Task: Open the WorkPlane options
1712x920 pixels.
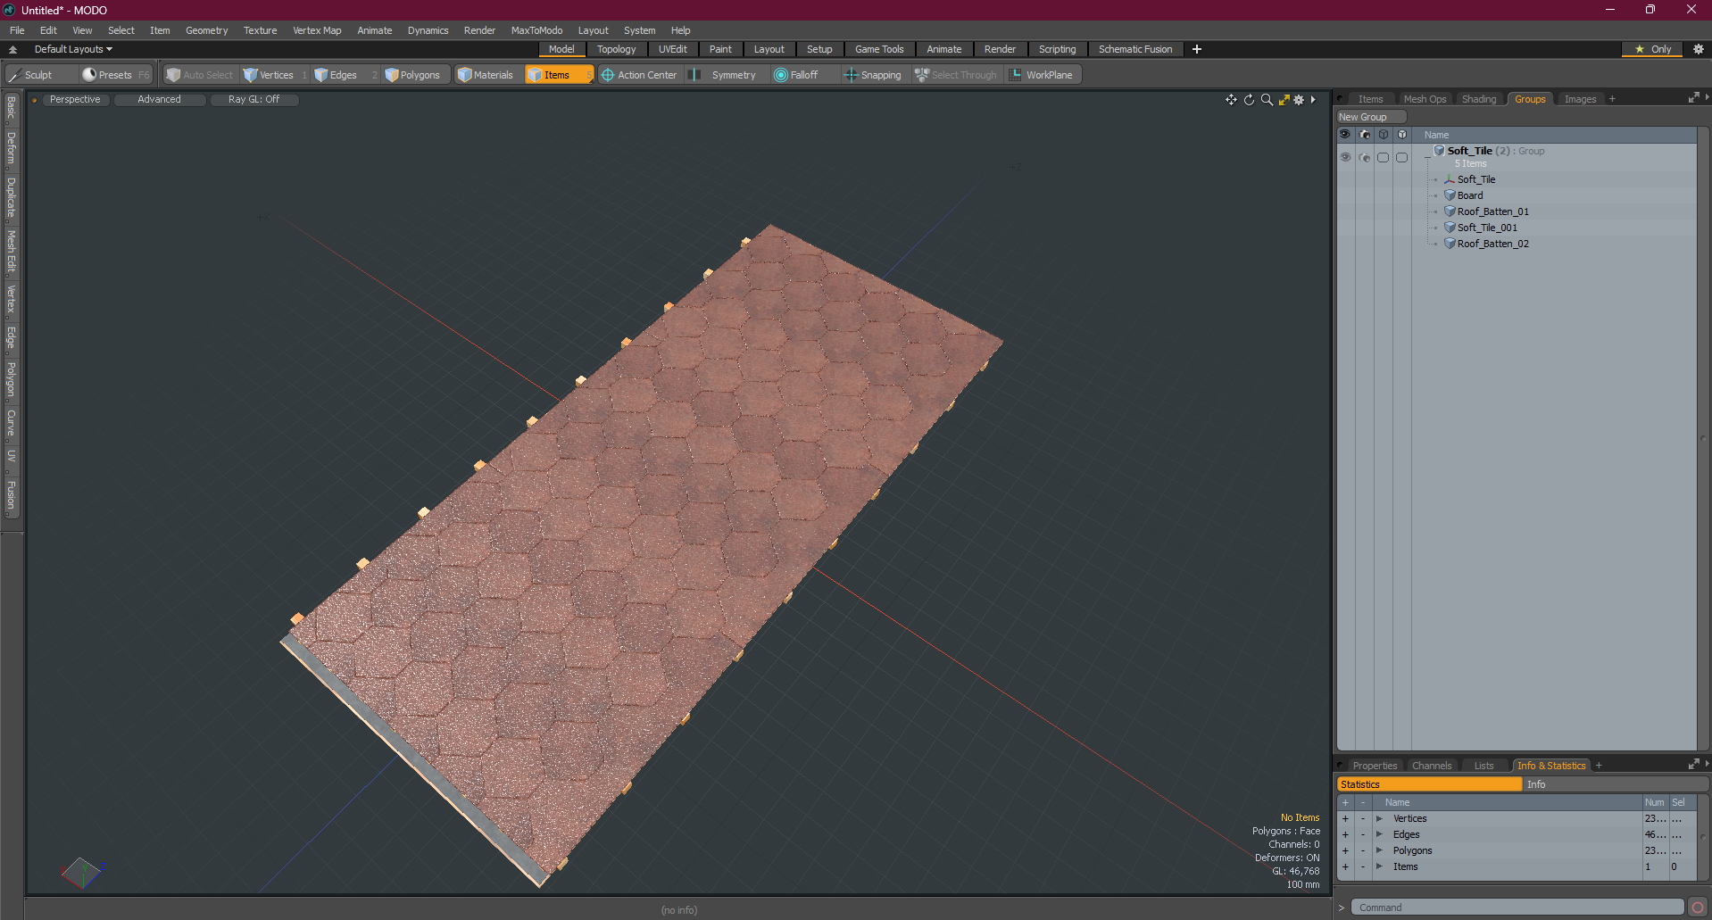Action: click(x=1042, y=75)
